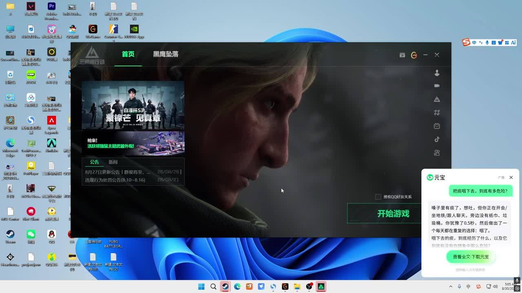Open the community group icon in the launcher sidebar
The width and height of the screenshot is (522, 293).
point(437,153)
